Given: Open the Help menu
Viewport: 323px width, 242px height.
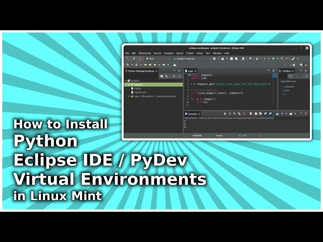Looking at the screenshot, I should (x=227, y=53).
